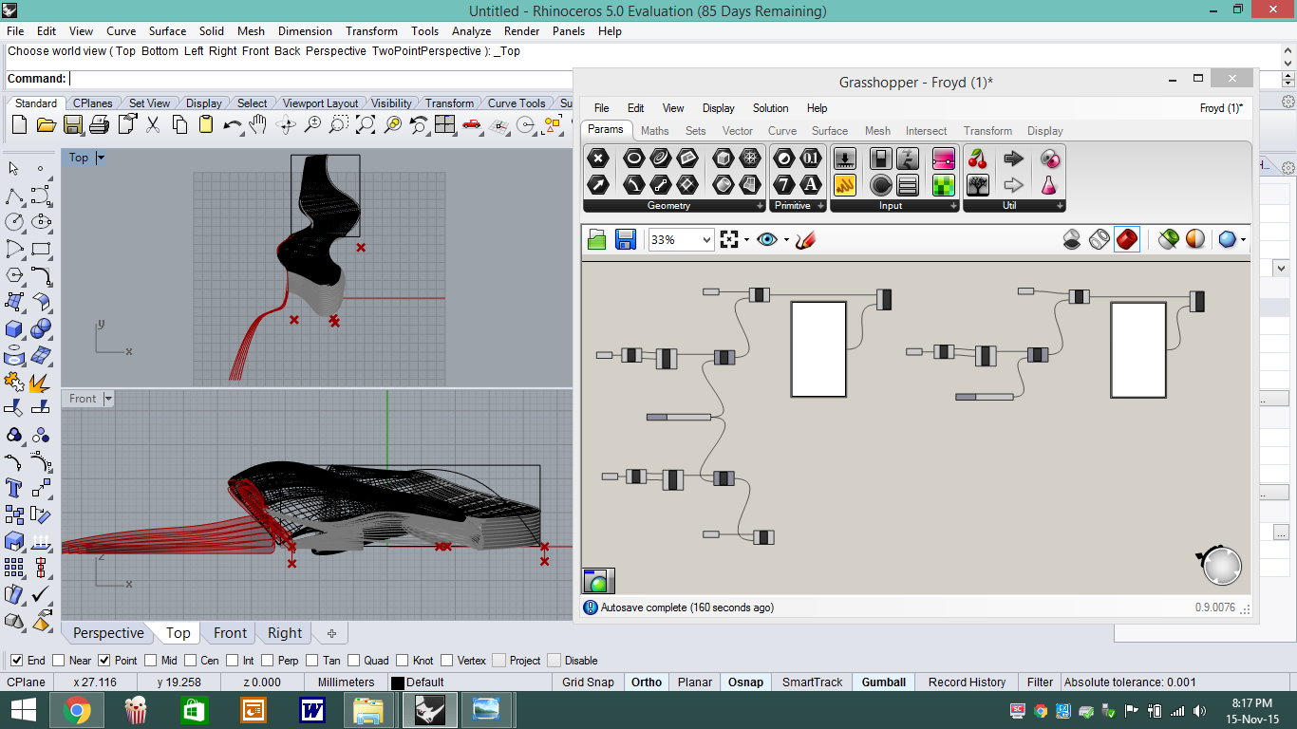1297x729 pixels.
Task: Cut selection with the scissors icon
Action: point(153,124)
